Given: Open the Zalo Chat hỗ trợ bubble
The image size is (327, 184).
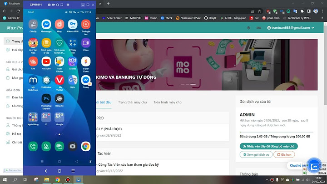Looking at the screenshot, I should pos(314,166).
